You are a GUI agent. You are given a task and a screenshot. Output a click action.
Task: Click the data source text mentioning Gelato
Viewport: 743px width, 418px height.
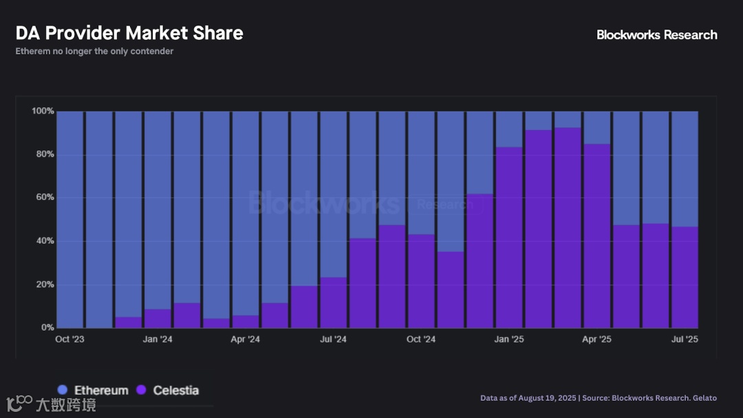pos(598,398)
